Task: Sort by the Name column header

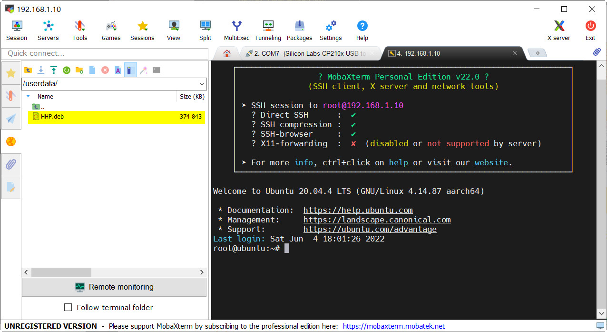Action: [x=45, y=96]
